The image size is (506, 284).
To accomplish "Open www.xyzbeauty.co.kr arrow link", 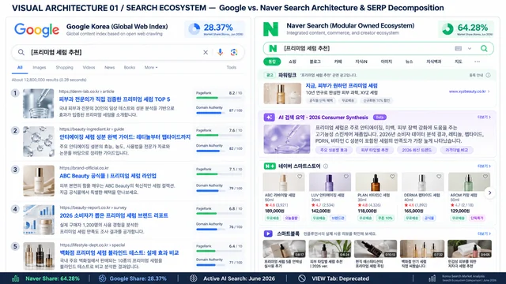I will click(x=469, y=92).
